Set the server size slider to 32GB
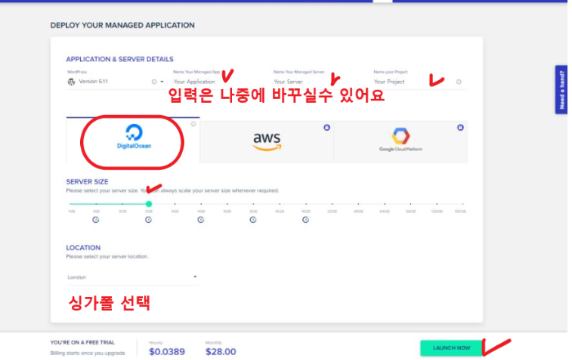This screenshot has width=572, height=360. (332, 204)
